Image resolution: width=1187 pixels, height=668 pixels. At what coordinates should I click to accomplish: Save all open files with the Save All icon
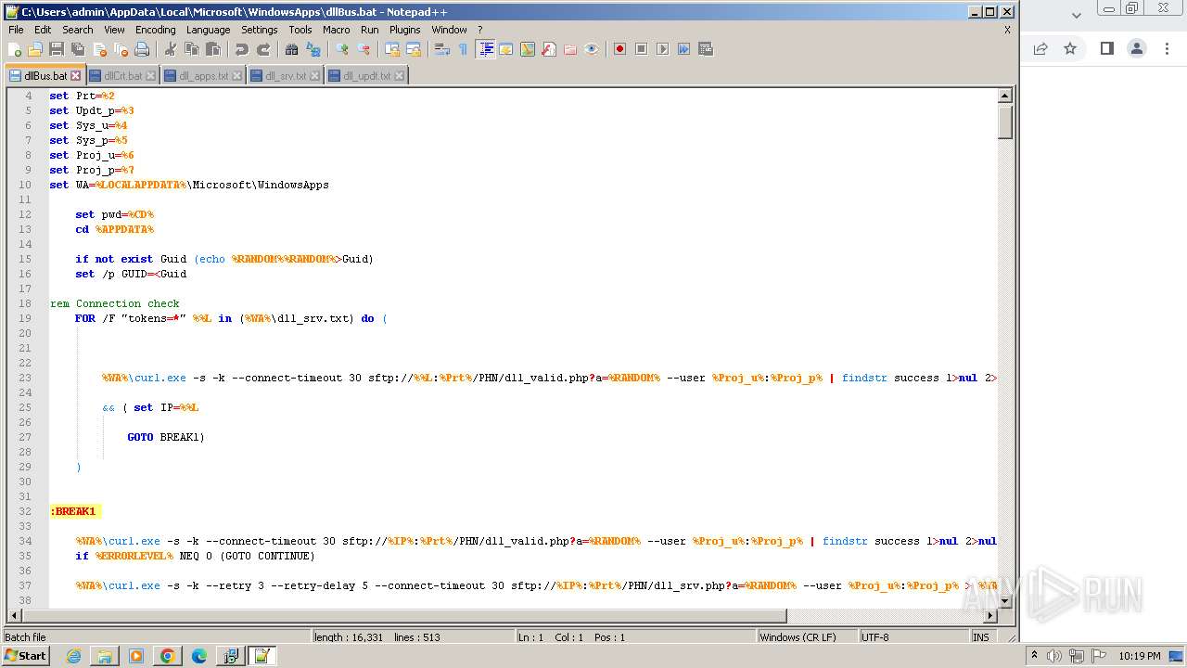point(78,49)
